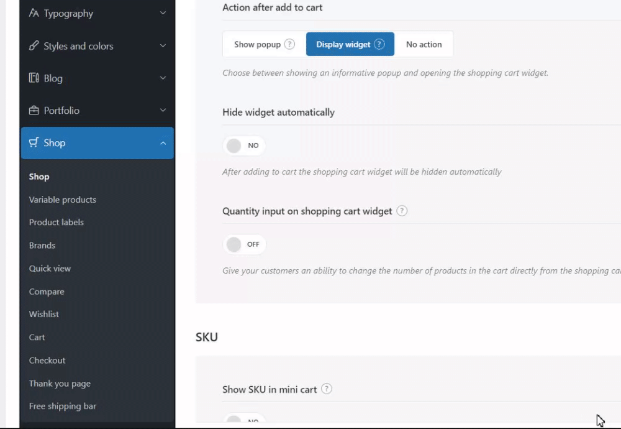Click the Typography icon in sidebar
This screenshot has height=429, width=621.
34,13
